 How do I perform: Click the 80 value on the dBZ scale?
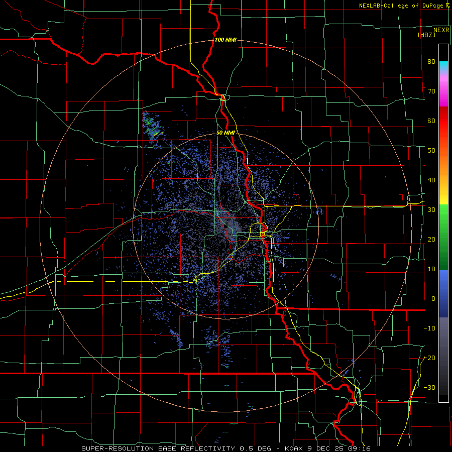pyautogui.click(x=431, y=61)
